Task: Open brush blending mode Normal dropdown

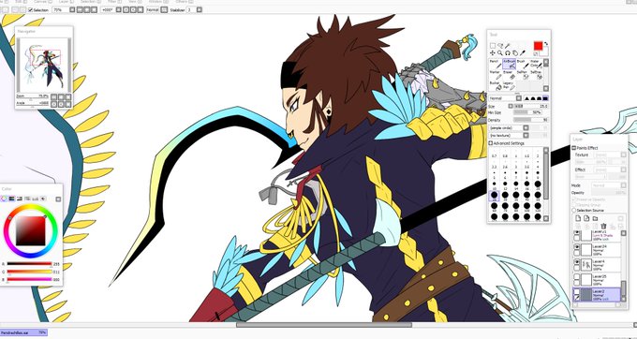Action: pyautogui.click(x=519, y=98)
